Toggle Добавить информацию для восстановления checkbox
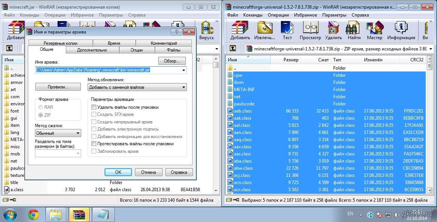The image size is (437, 222). pyautogui.click(x=94, y=137)
